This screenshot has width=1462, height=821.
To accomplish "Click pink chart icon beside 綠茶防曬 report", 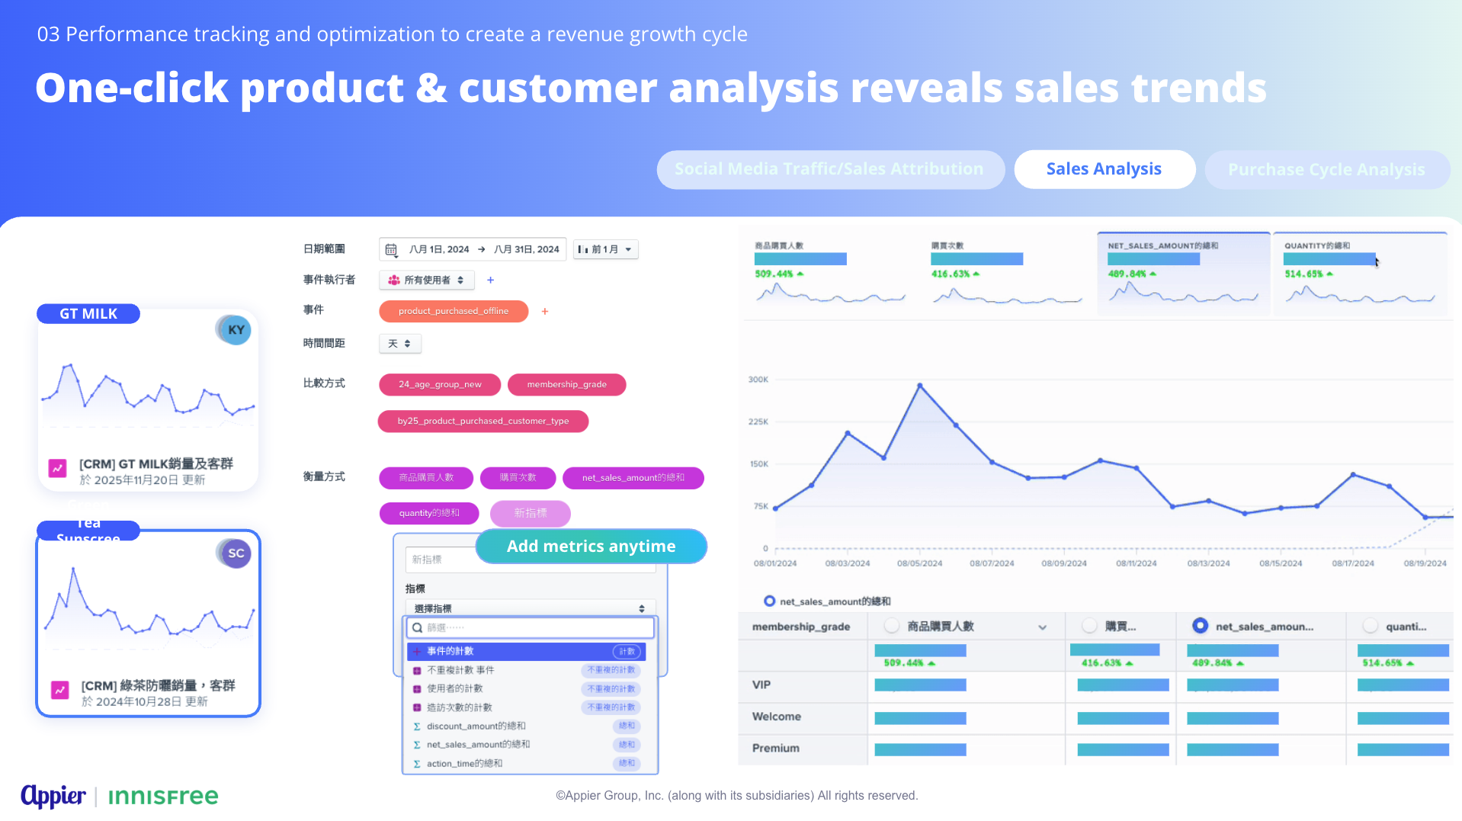I will pos(60,690).
